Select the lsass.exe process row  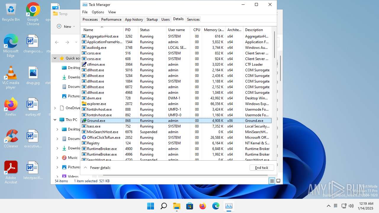coord(176,126)
